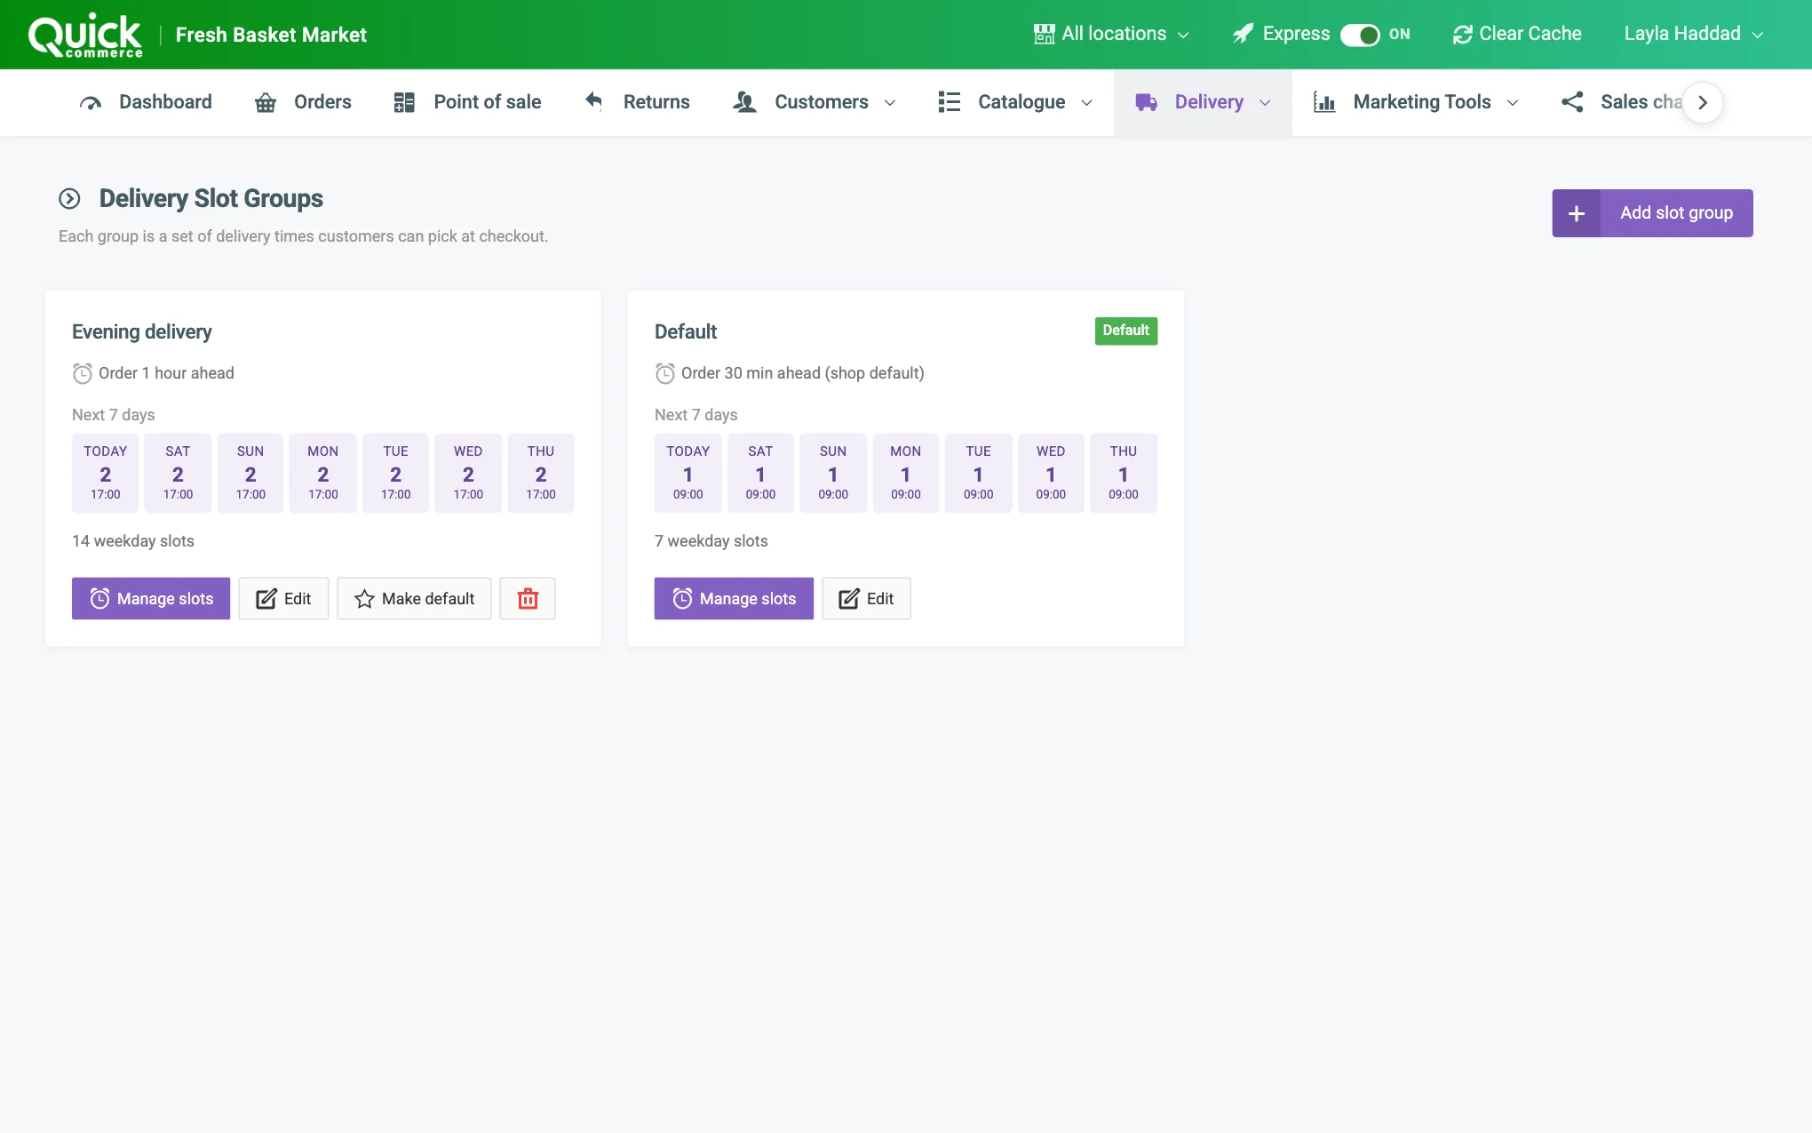Open the All locations dropdown
Viewport: 1812px width, 1133px height.
[1112, 34]
